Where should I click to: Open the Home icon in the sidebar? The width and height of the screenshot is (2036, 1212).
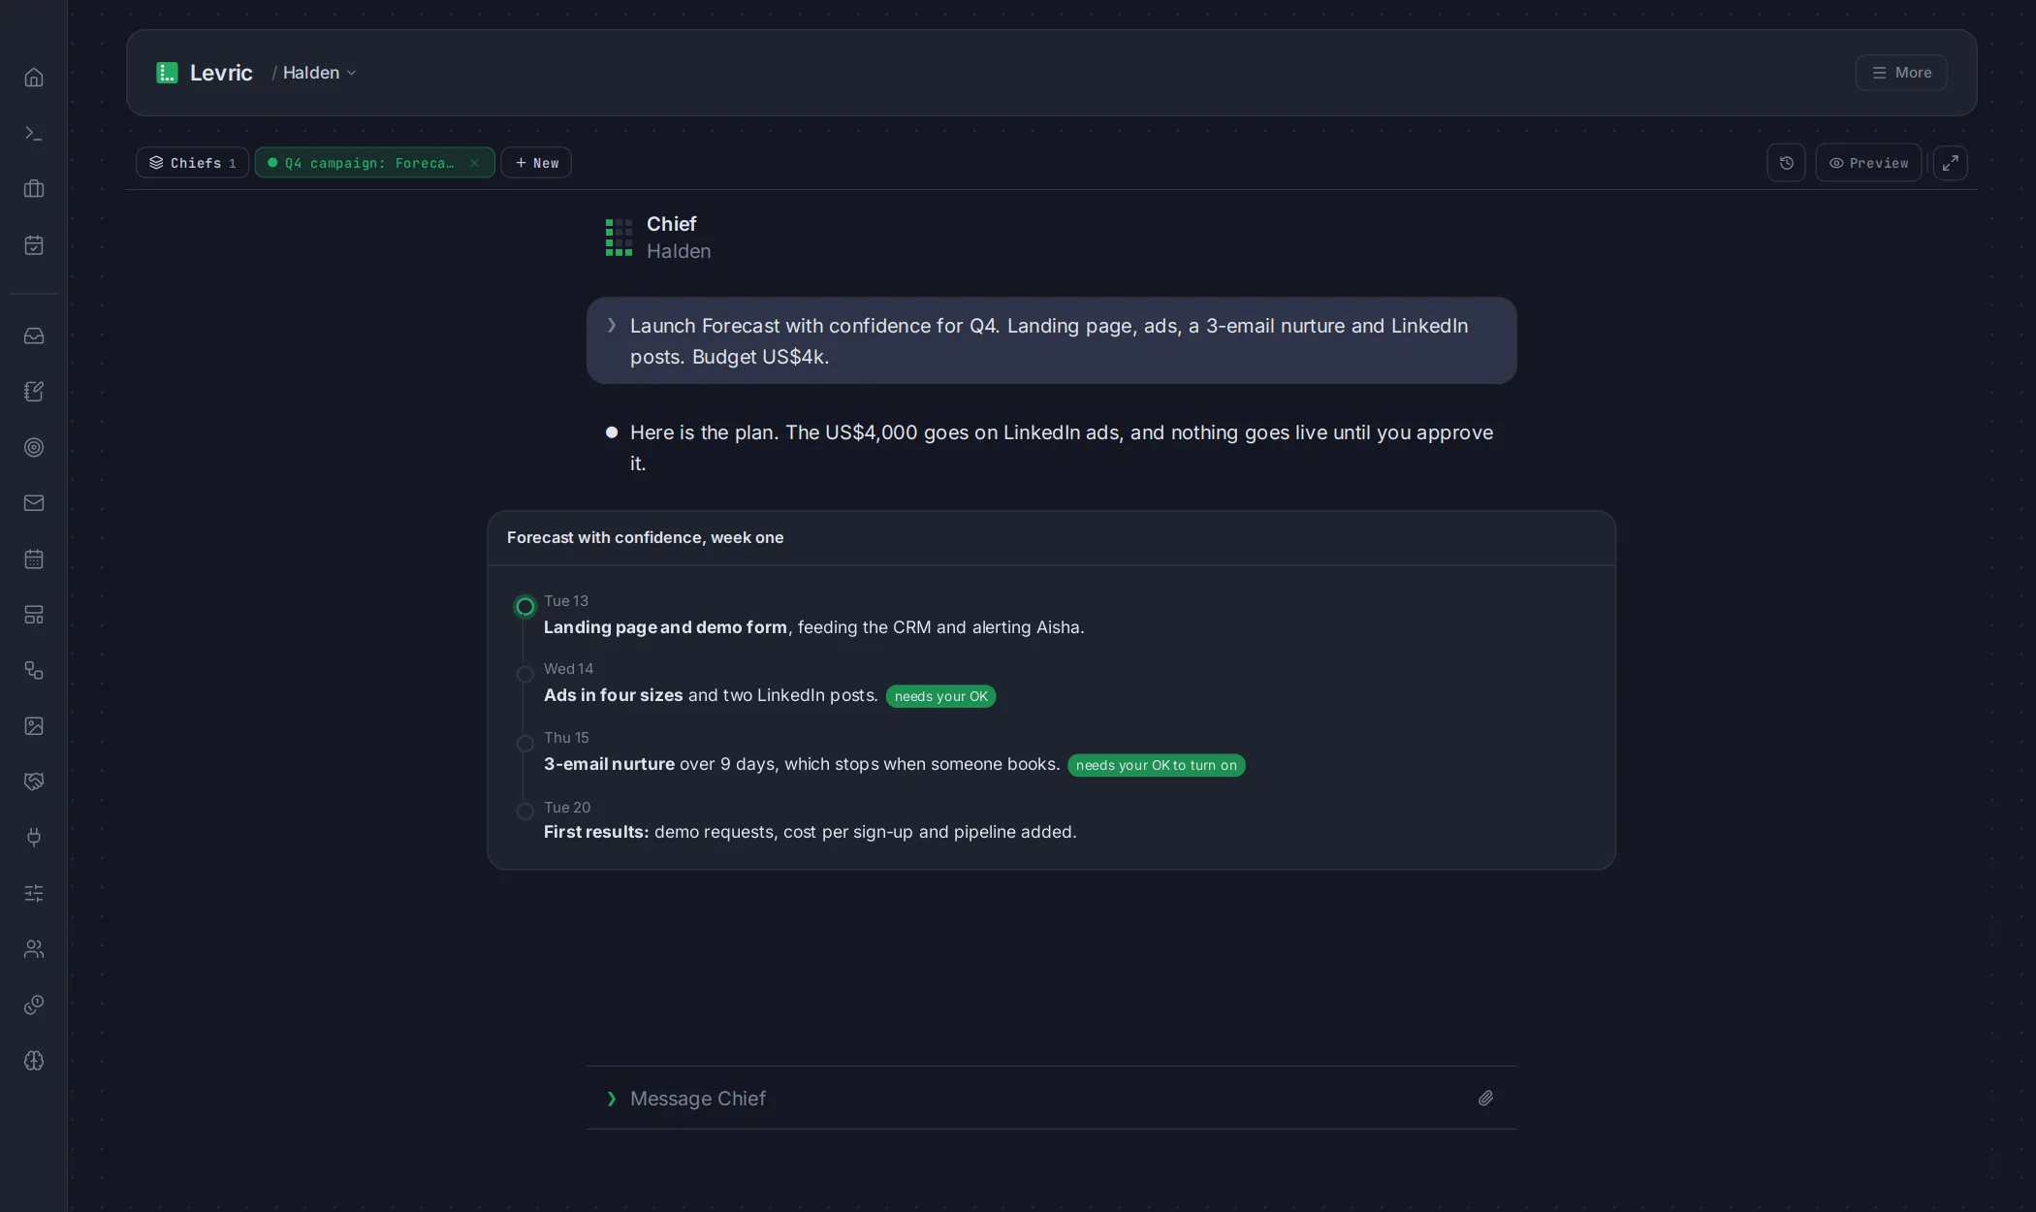[34, 77]
